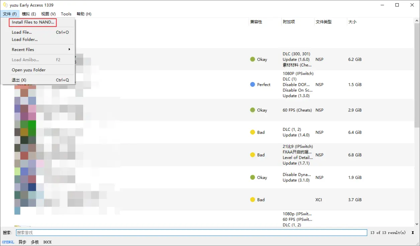Toggle the OPENGL graphics API button
The width and height of the screenshot is (420, 246).
click(8, 242)
